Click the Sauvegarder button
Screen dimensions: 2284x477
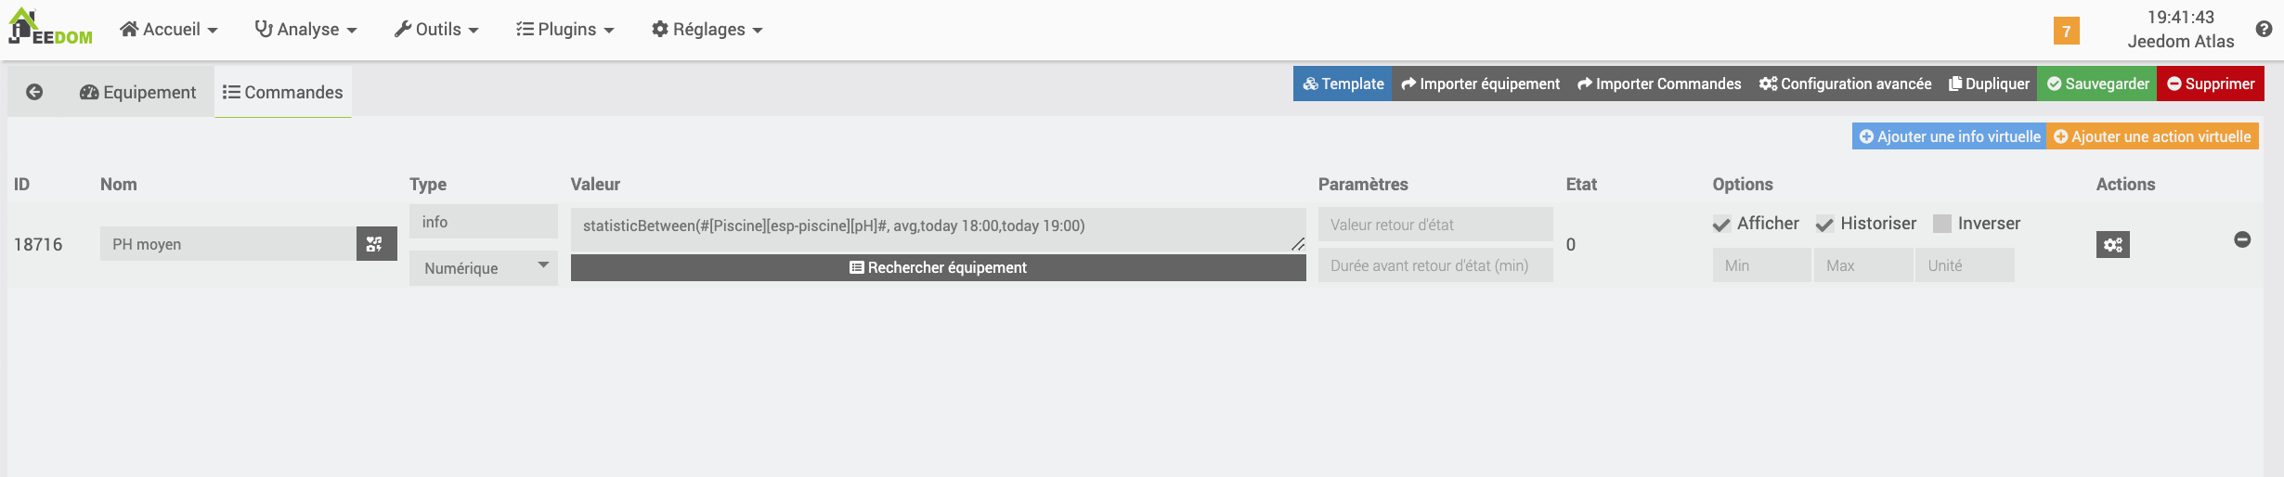pos(2097,84)
